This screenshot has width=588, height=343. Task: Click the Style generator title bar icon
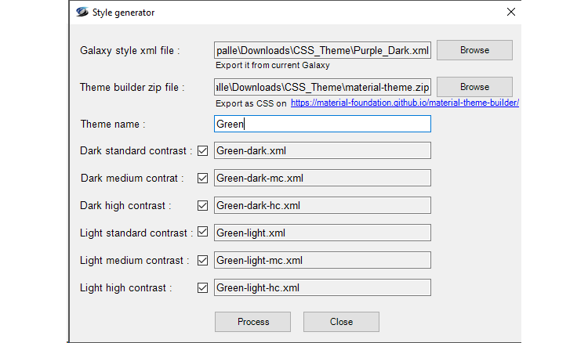click(82, 13)
